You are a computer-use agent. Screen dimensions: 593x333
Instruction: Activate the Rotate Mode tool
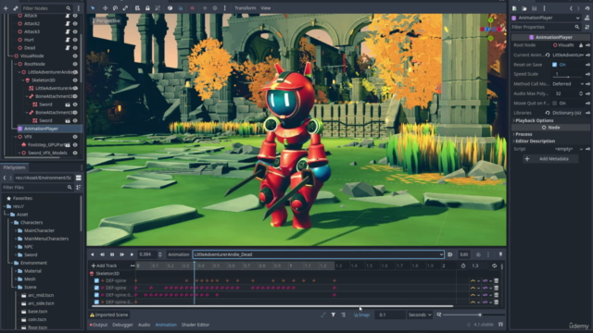pos(115,8)
